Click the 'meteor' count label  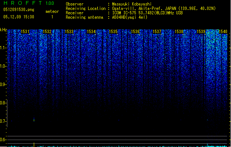(x=52, y=11)
